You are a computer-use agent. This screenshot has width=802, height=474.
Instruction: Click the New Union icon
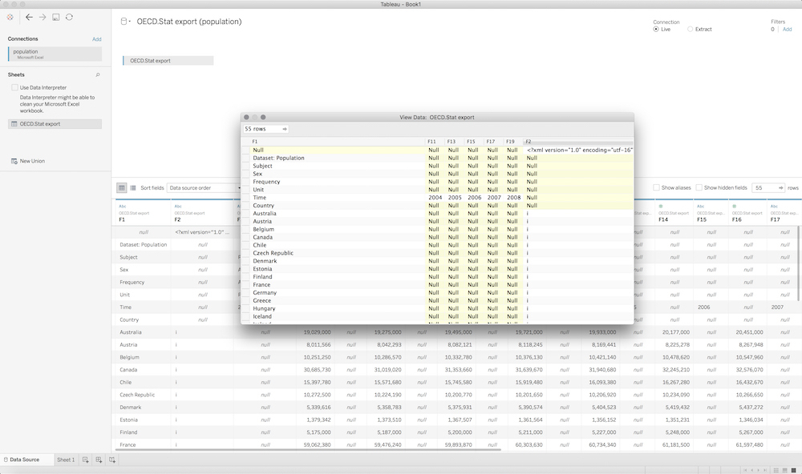pyautogui.click(x=14, y=161)
